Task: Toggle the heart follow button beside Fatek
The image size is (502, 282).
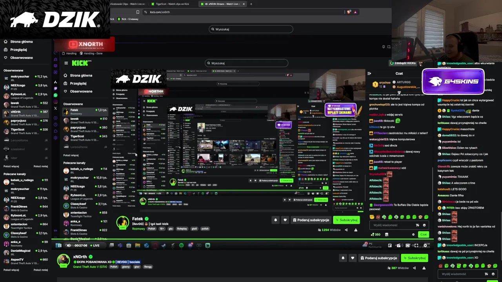Action: pos(285,220)
